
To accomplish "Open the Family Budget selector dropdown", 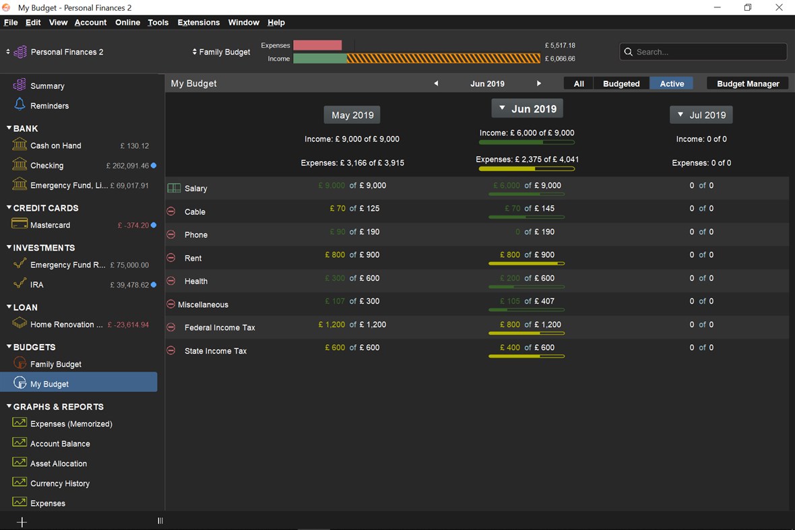I will [x=221, y=52].
